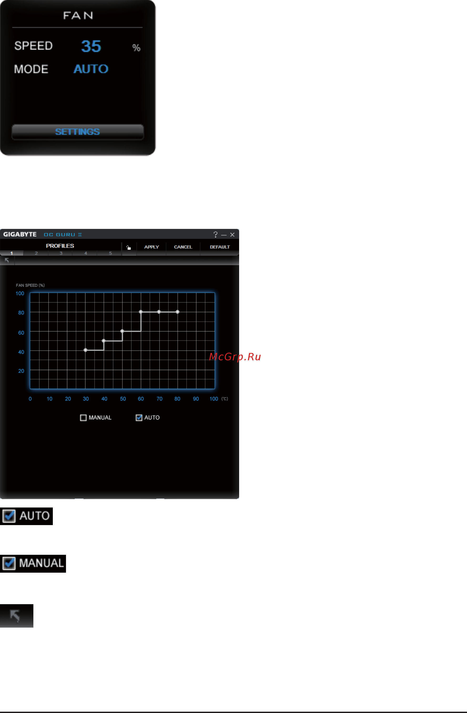Select profile 2 tab

pos(36,253)
